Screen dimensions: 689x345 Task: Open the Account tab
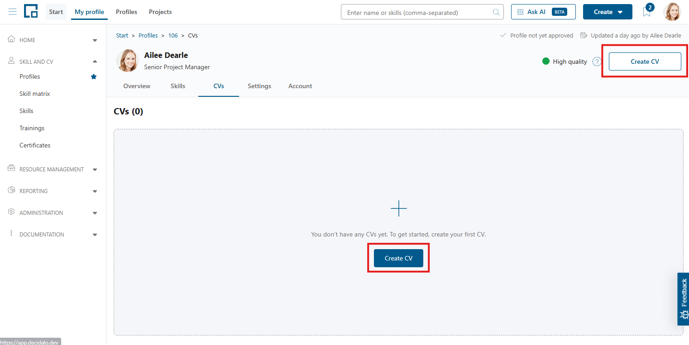point(300,86)
